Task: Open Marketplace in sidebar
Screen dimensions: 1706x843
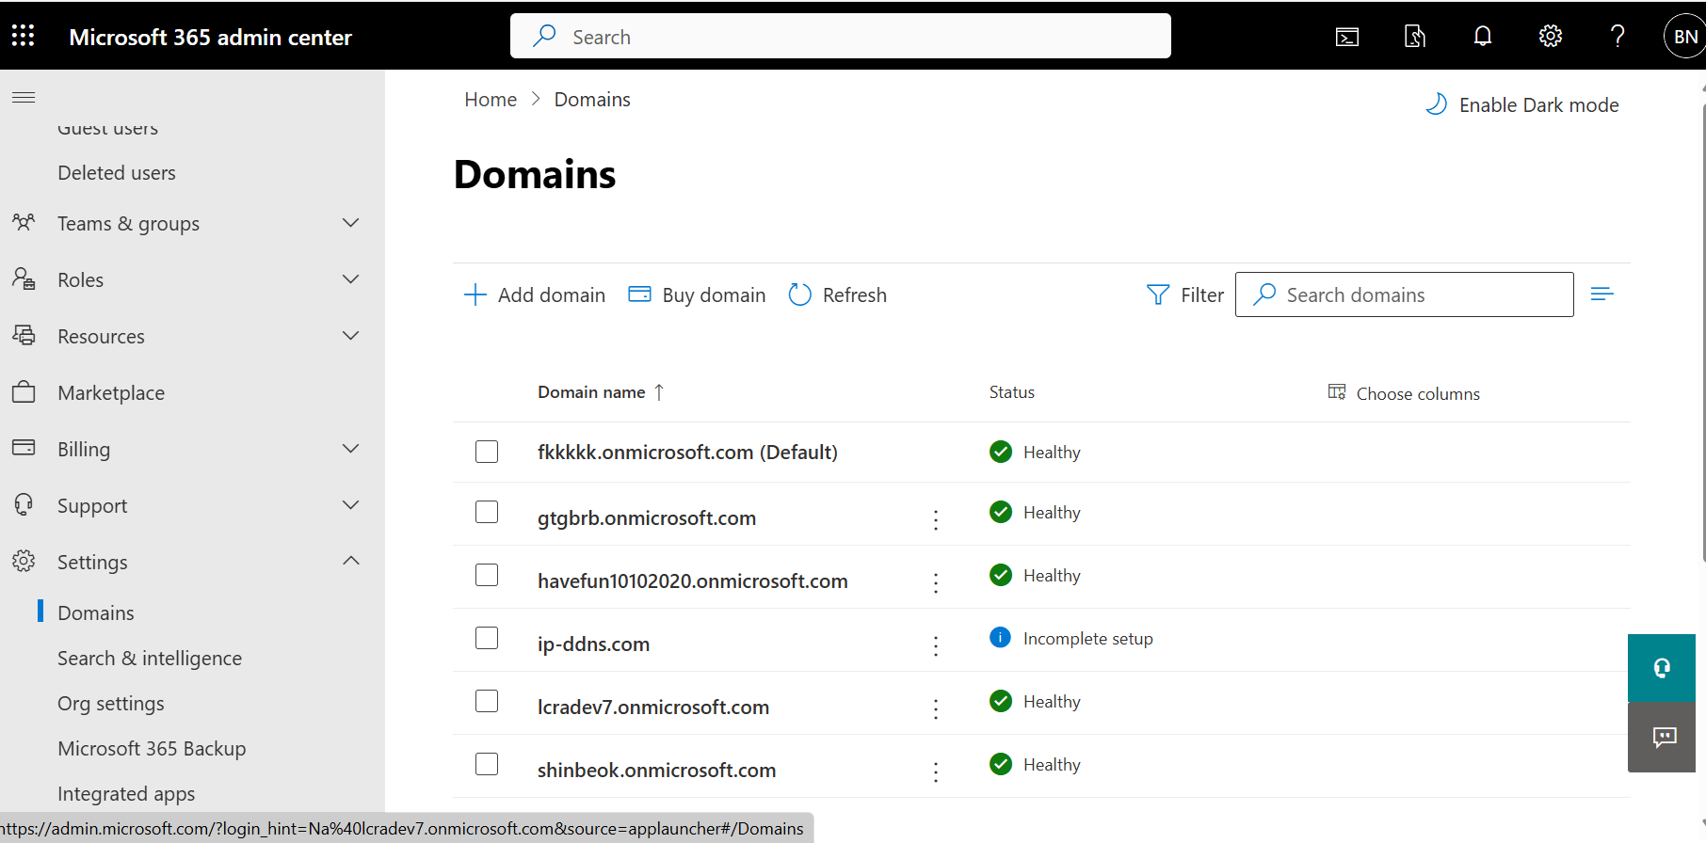Action: pos(111,393)
